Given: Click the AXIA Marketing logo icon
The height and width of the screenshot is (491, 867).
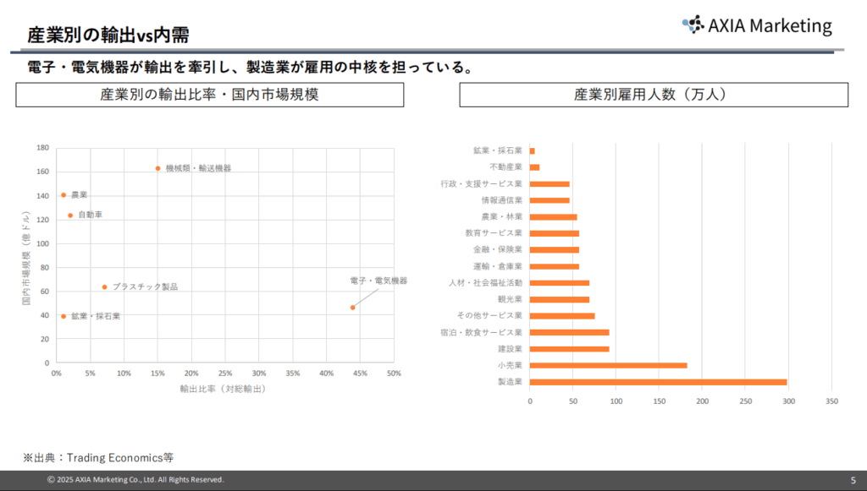Looking at the screenshot, I should click(x=693, y=25).
